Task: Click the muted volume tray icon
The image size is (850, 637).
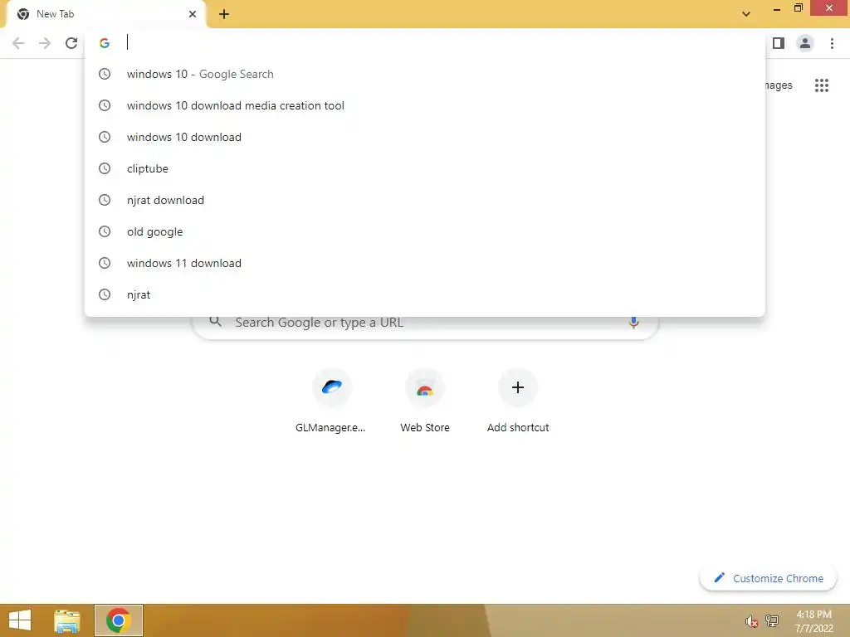Action: point(751,621)
